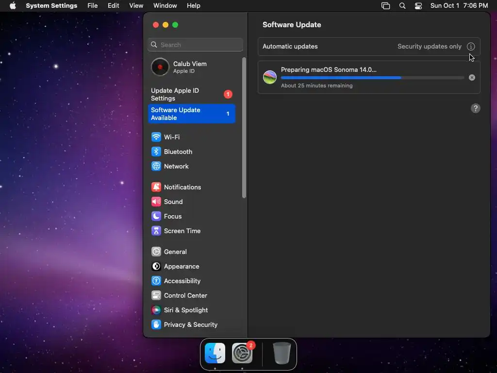497x373 pixels.
Task: Select the Privacy & Security hand icon
Action: coord(156,325)
